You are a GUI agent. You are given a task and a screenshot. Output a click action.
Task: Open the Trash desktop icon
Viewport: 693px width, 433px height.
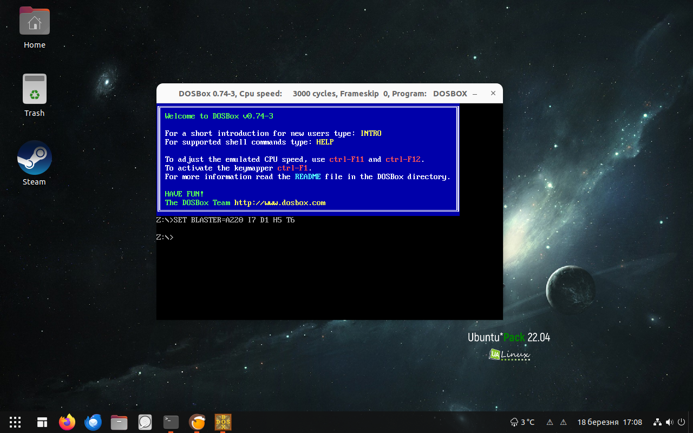pyautogui.click(x=35, y=95)
